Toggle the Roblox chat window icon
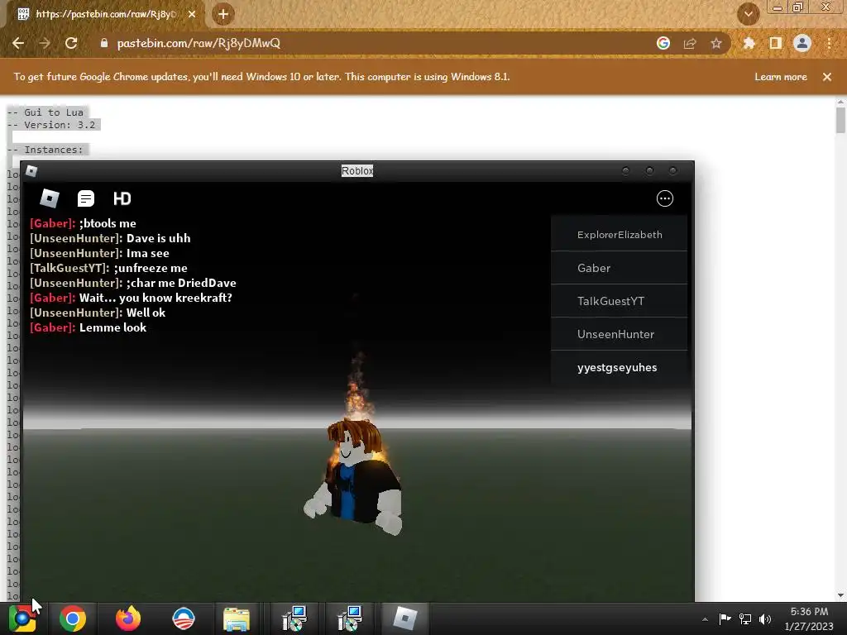 coord(86,198)
